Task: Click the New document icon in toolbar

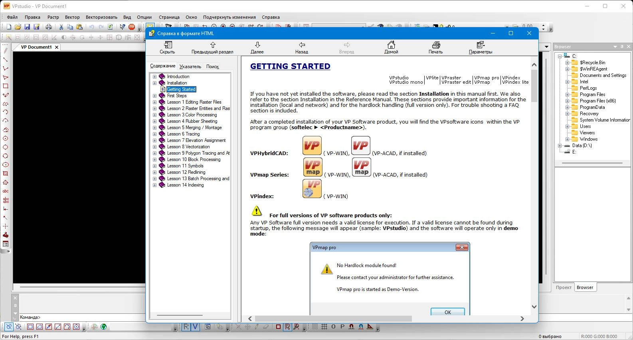Action: tap(9, 27)
